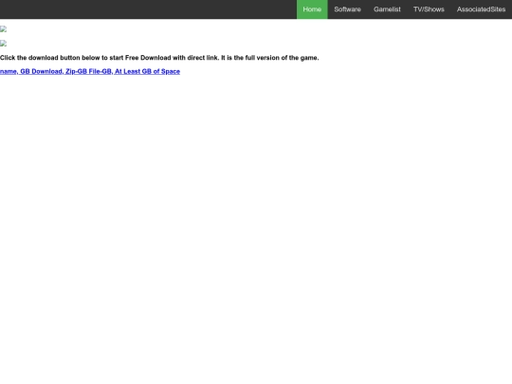The image size is (512, 384).
Task: Open the AssociatedSites menu item
Action: [x=481, y=9]
